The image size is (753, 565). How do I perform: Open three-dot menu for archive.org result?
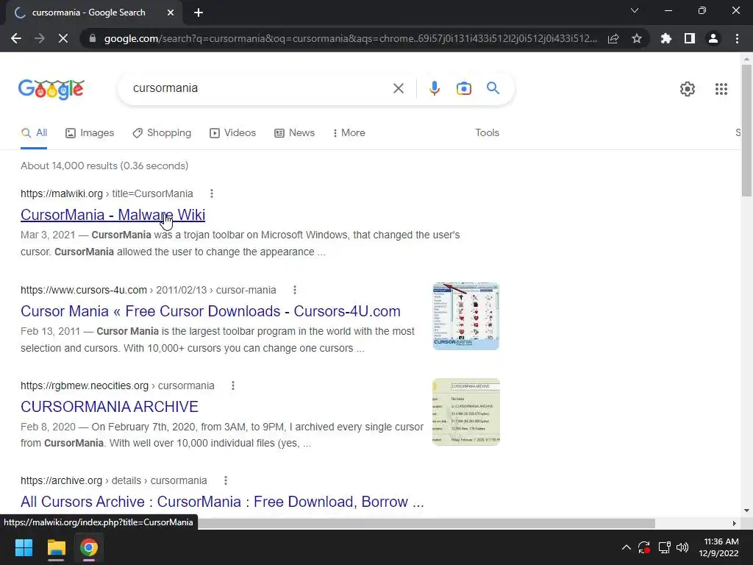point(226,481)
